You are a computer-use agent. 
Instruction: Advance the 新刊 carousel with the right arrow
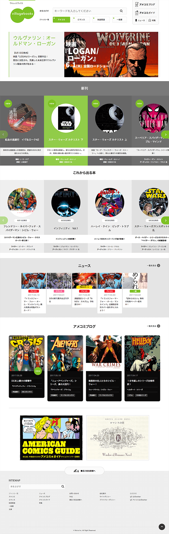(165, 134)
